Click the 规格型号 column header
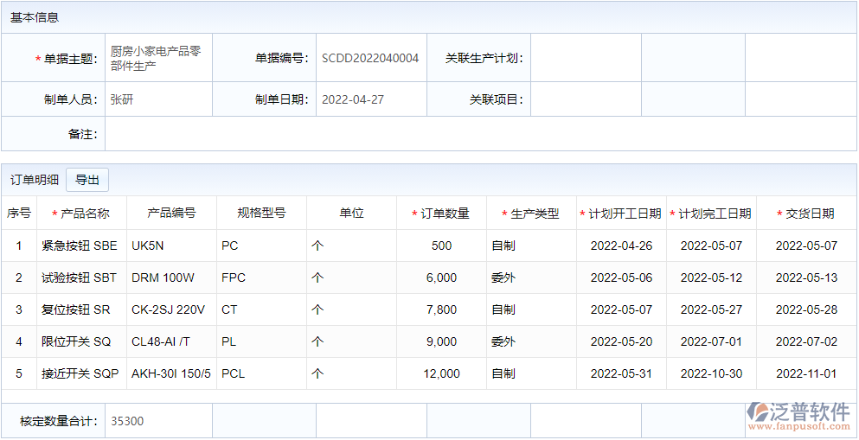This screenshot has width=859, height=440. [261, 214]
